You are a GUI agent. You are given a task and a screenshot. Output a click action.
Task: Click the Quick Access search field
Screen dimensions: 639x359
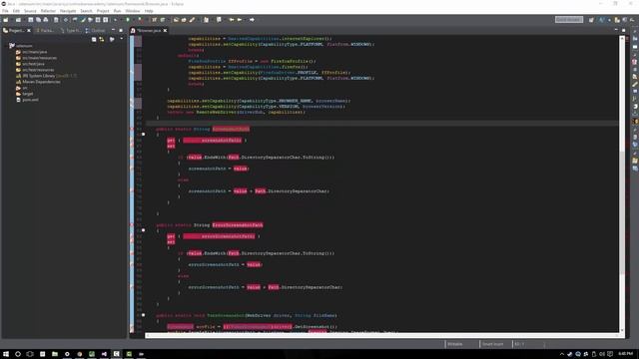pyautogui.click(x=569, y=20)
